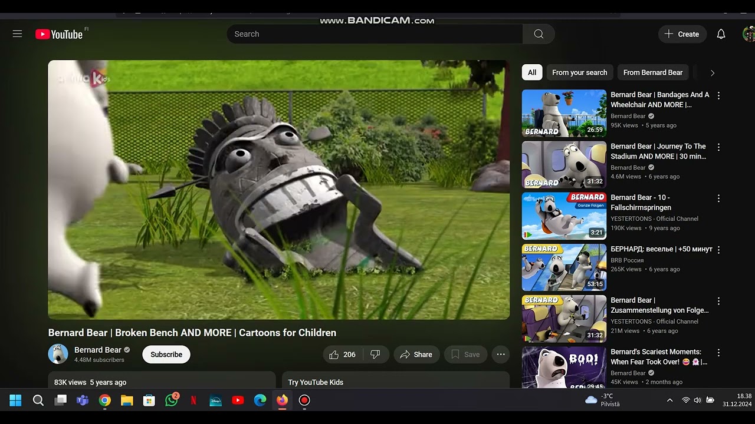Image resolution: width=755 pixels, height=424 pixels.
Task: Share the video
Action: (416, 355)
